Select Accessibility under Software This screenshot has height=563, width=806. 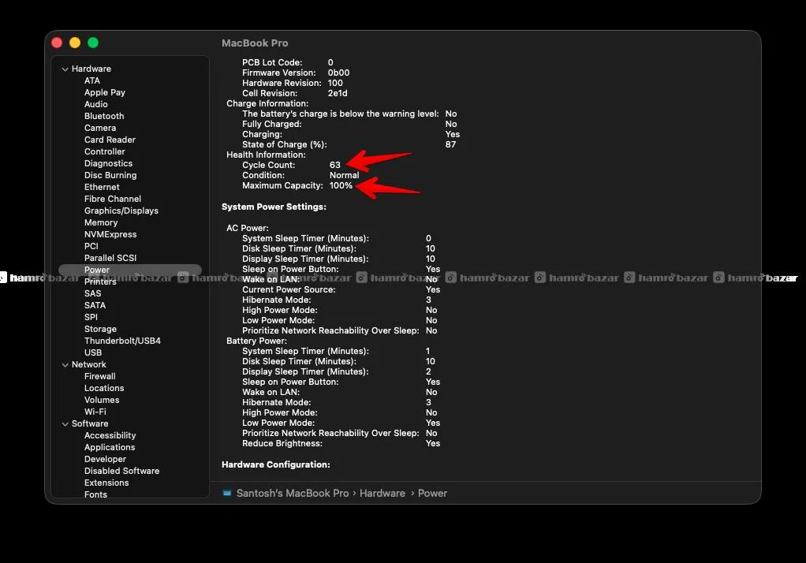110,435
